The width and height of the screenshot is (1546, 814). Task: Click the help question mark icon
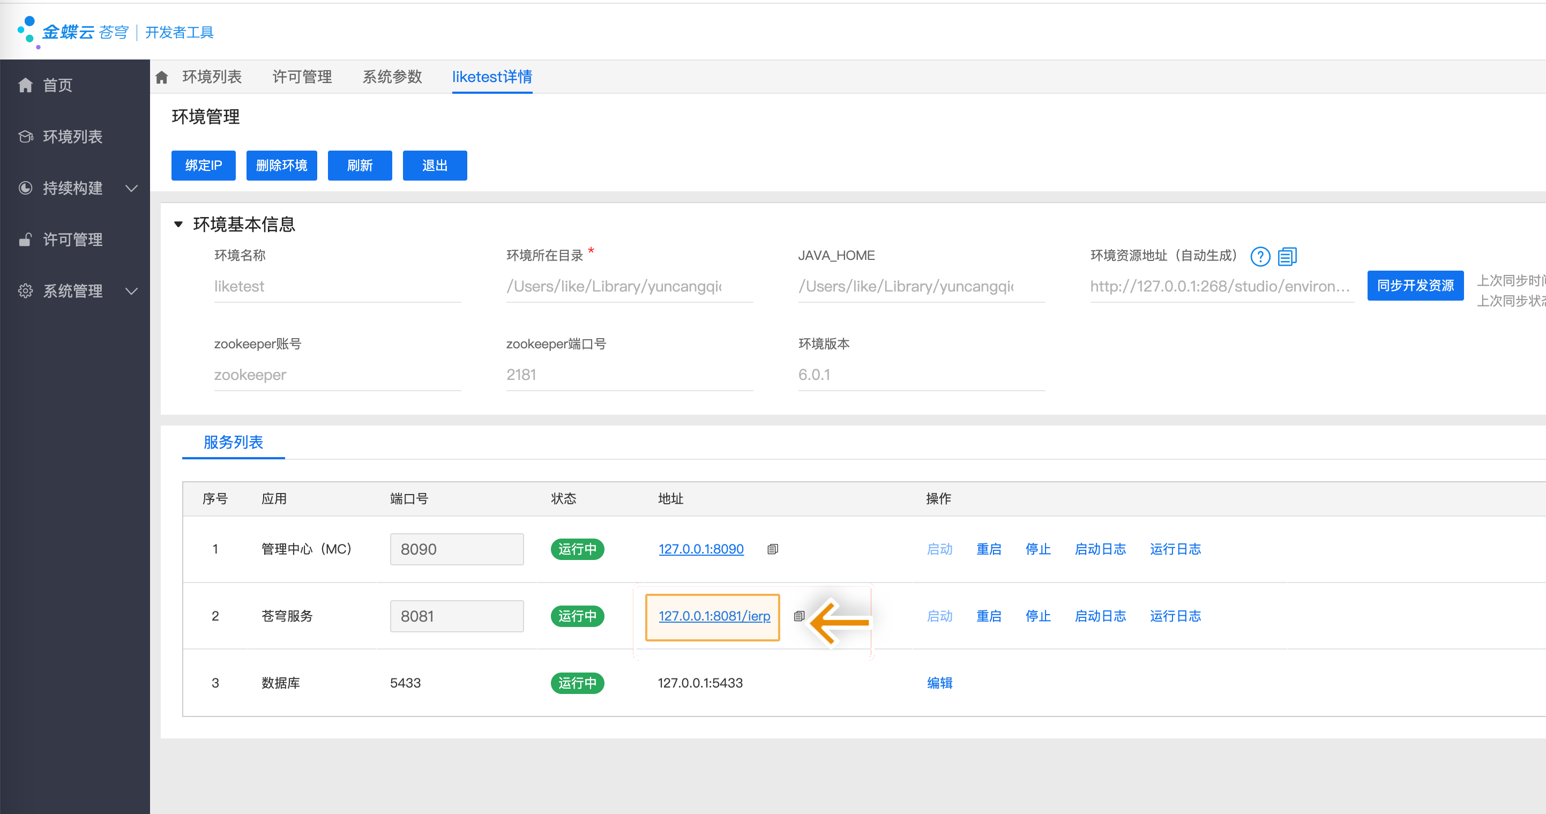[x=1260, y=257]
